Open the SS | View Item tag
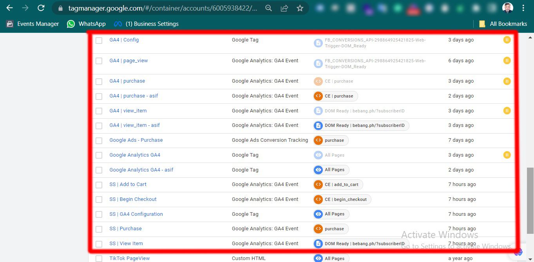The width and height of the screenshot is (534, 262). pos(126,244)
